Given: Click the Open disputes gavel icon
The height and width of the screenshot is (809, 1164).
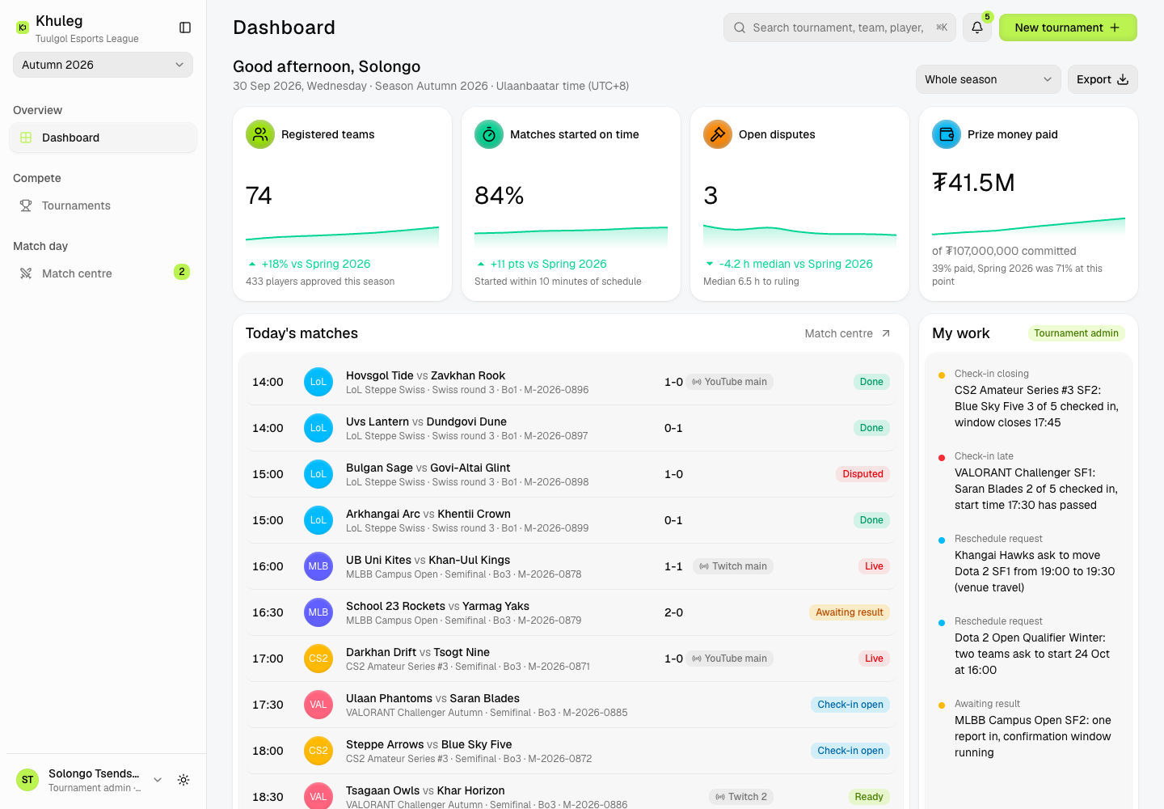Looking at the screenshot, I should (718, 134).
